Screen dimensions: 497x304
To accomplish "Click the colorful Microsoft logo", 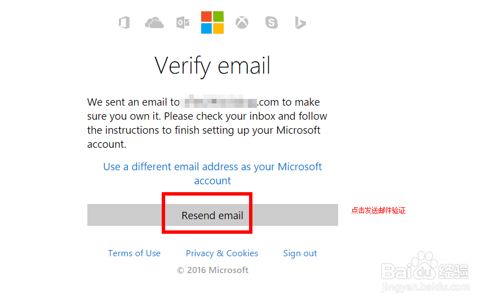I will point(212,22).
